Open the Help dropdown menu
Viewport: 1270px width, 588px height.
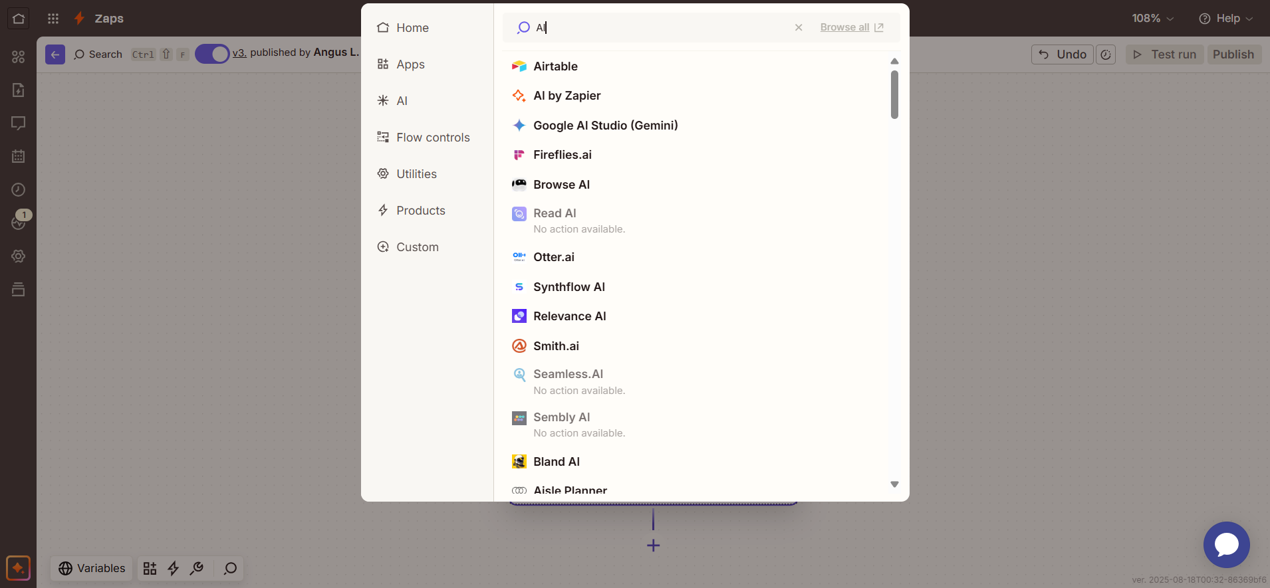(x=1225, y=19)
